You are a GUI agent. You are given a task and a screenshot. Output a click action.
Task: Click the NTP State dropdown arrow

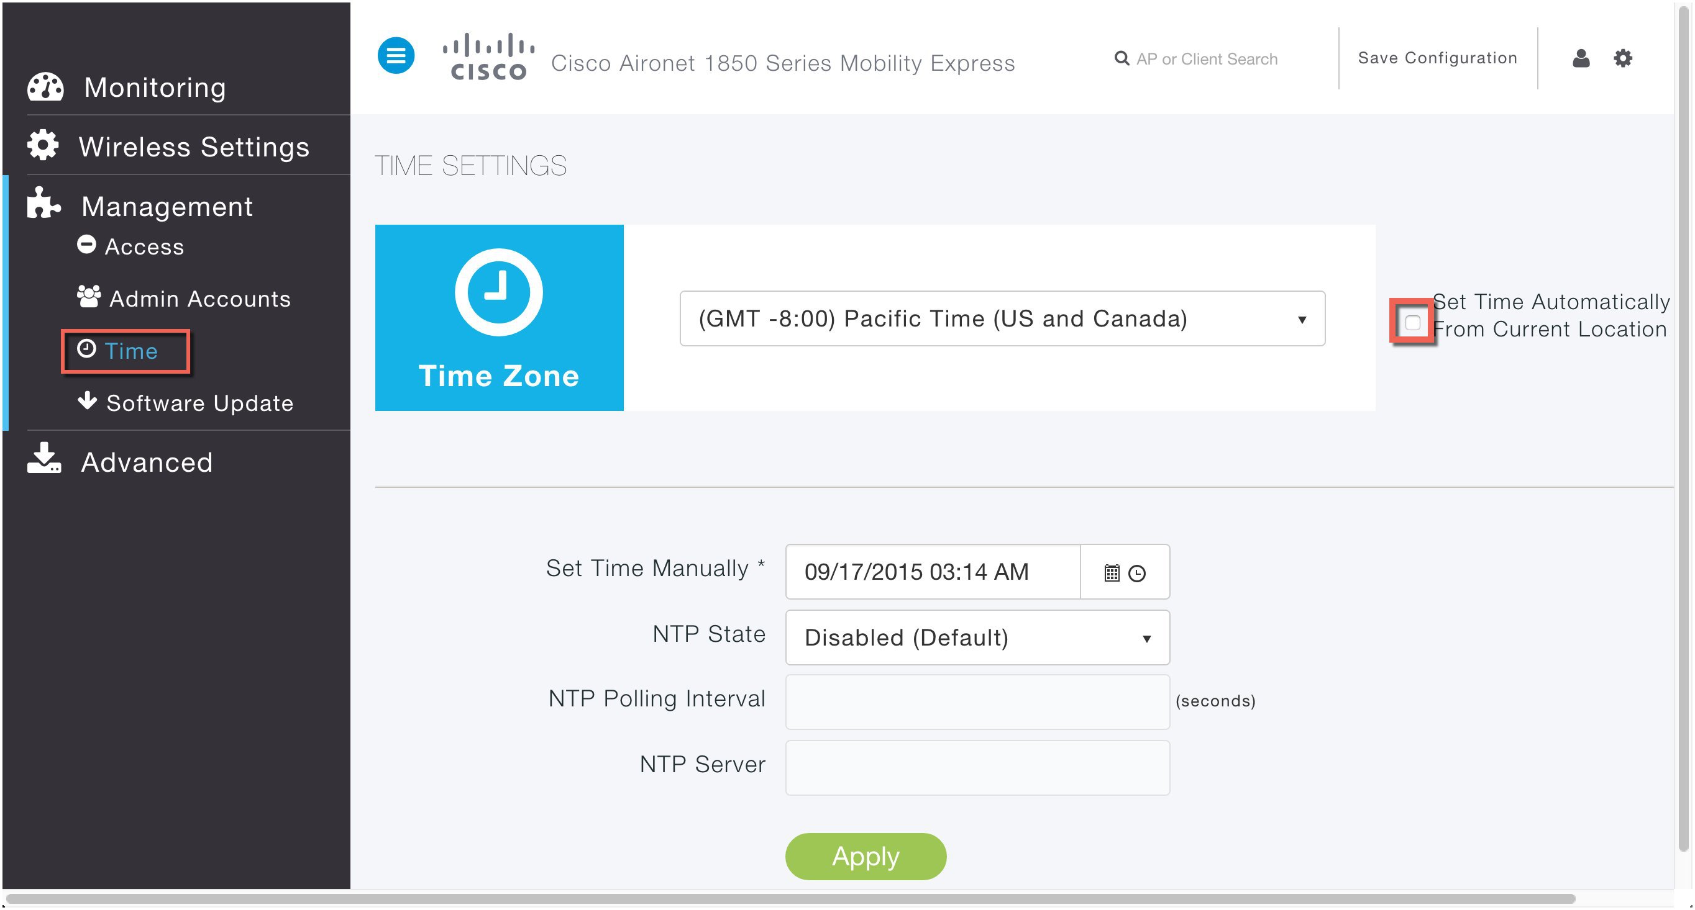pyautogui.click(x=1146, y=639)
